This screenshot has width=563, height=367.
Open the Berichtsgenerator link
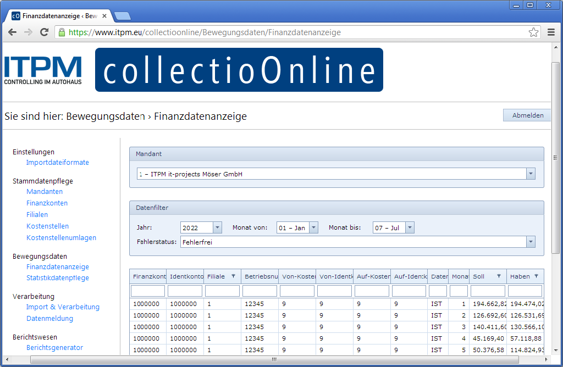[54, 348]
